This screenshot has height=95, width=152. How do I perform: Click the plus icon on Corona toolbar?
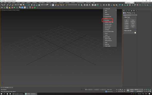[2, 7]
